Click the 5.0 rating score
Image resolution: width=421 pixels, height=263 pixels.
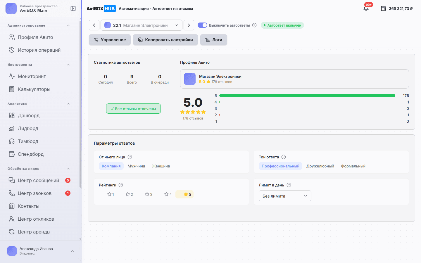click(x=193, y=103)
